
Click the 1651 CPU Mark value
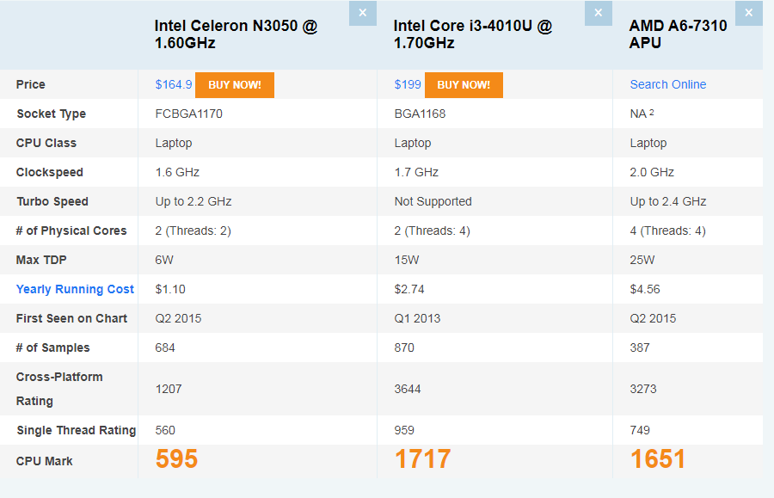(x=658, y=459)
